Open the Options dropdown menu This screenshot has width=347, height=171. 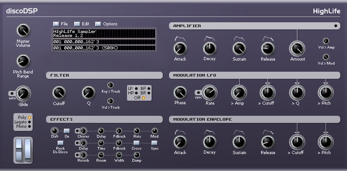[x=98, y=24]
